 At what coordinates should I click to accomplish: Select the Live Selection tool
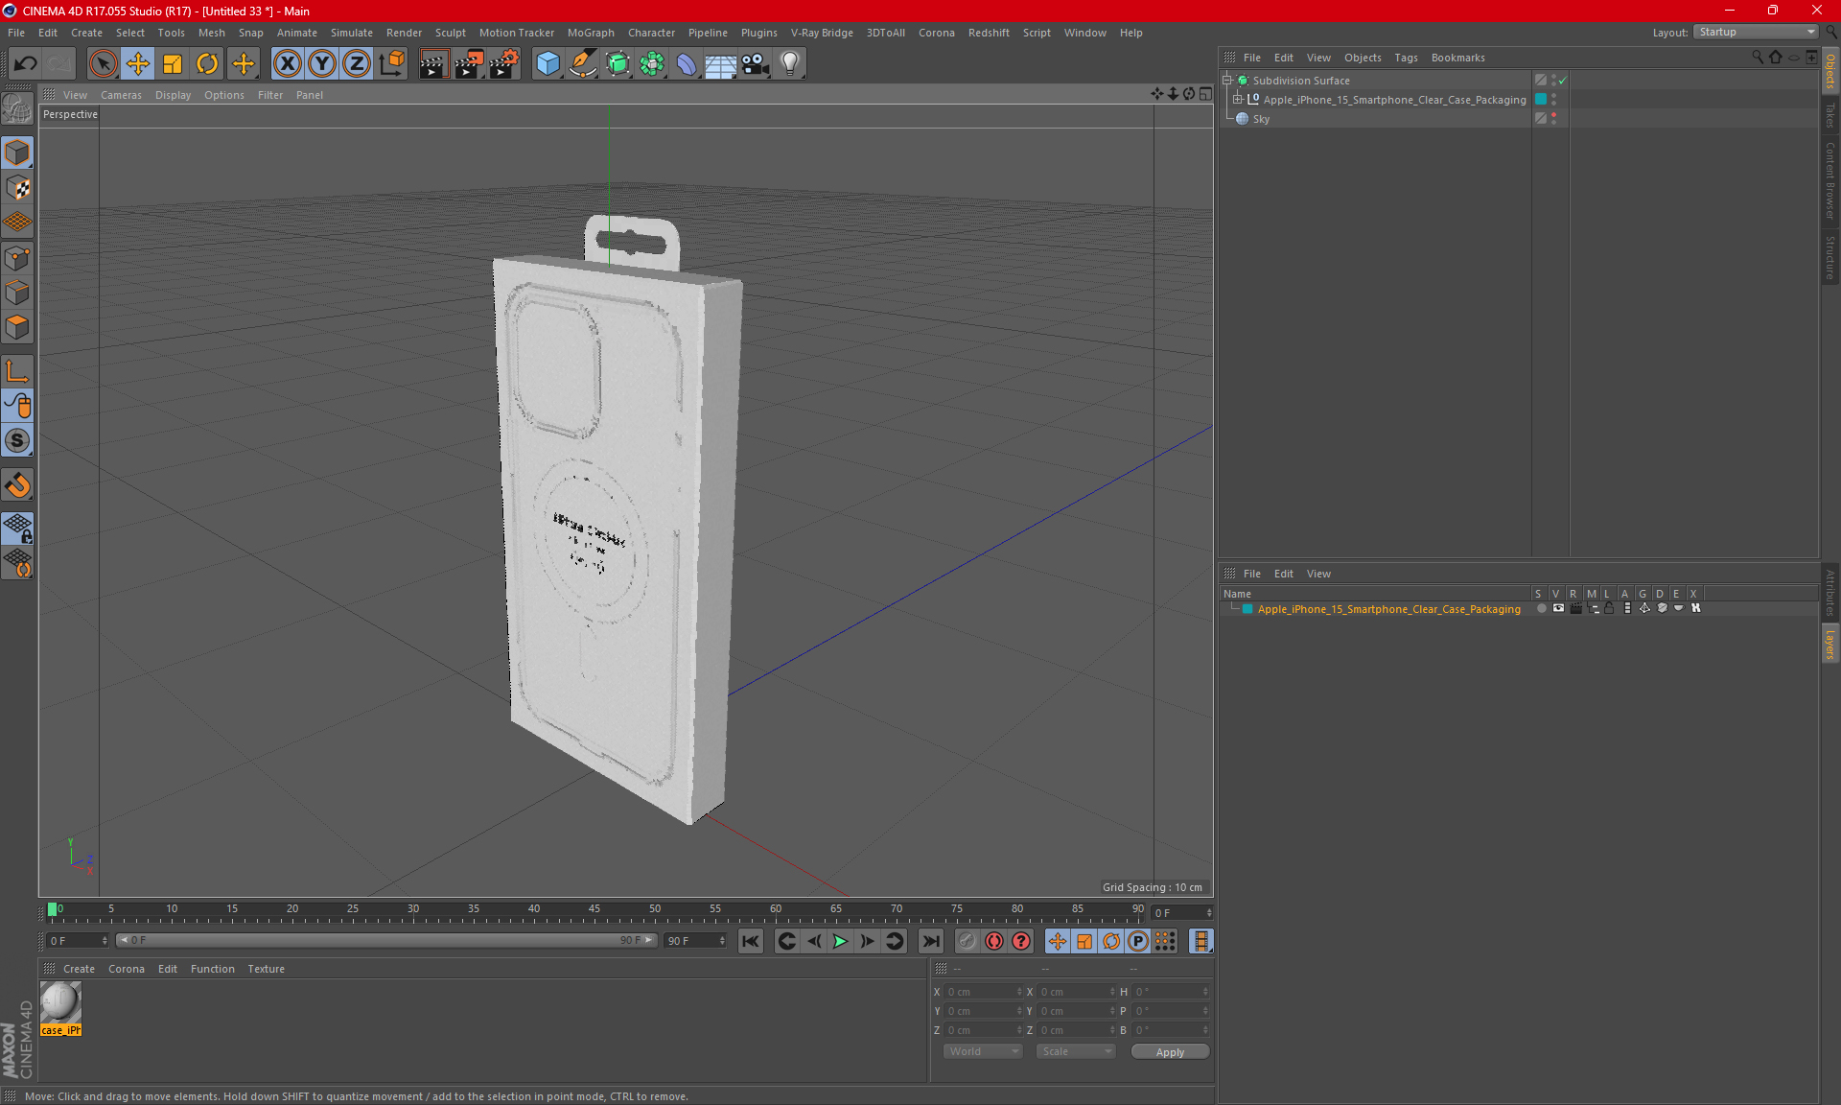[x=103, y=63]
